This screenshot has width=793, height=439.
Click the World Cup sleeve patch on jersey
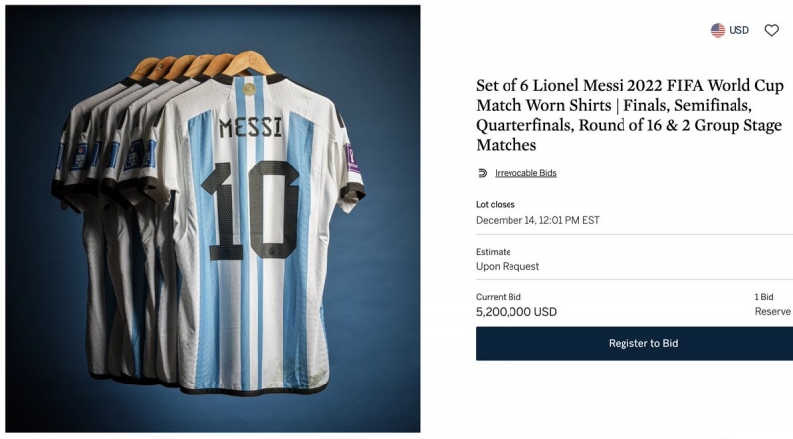coord(349,157)
